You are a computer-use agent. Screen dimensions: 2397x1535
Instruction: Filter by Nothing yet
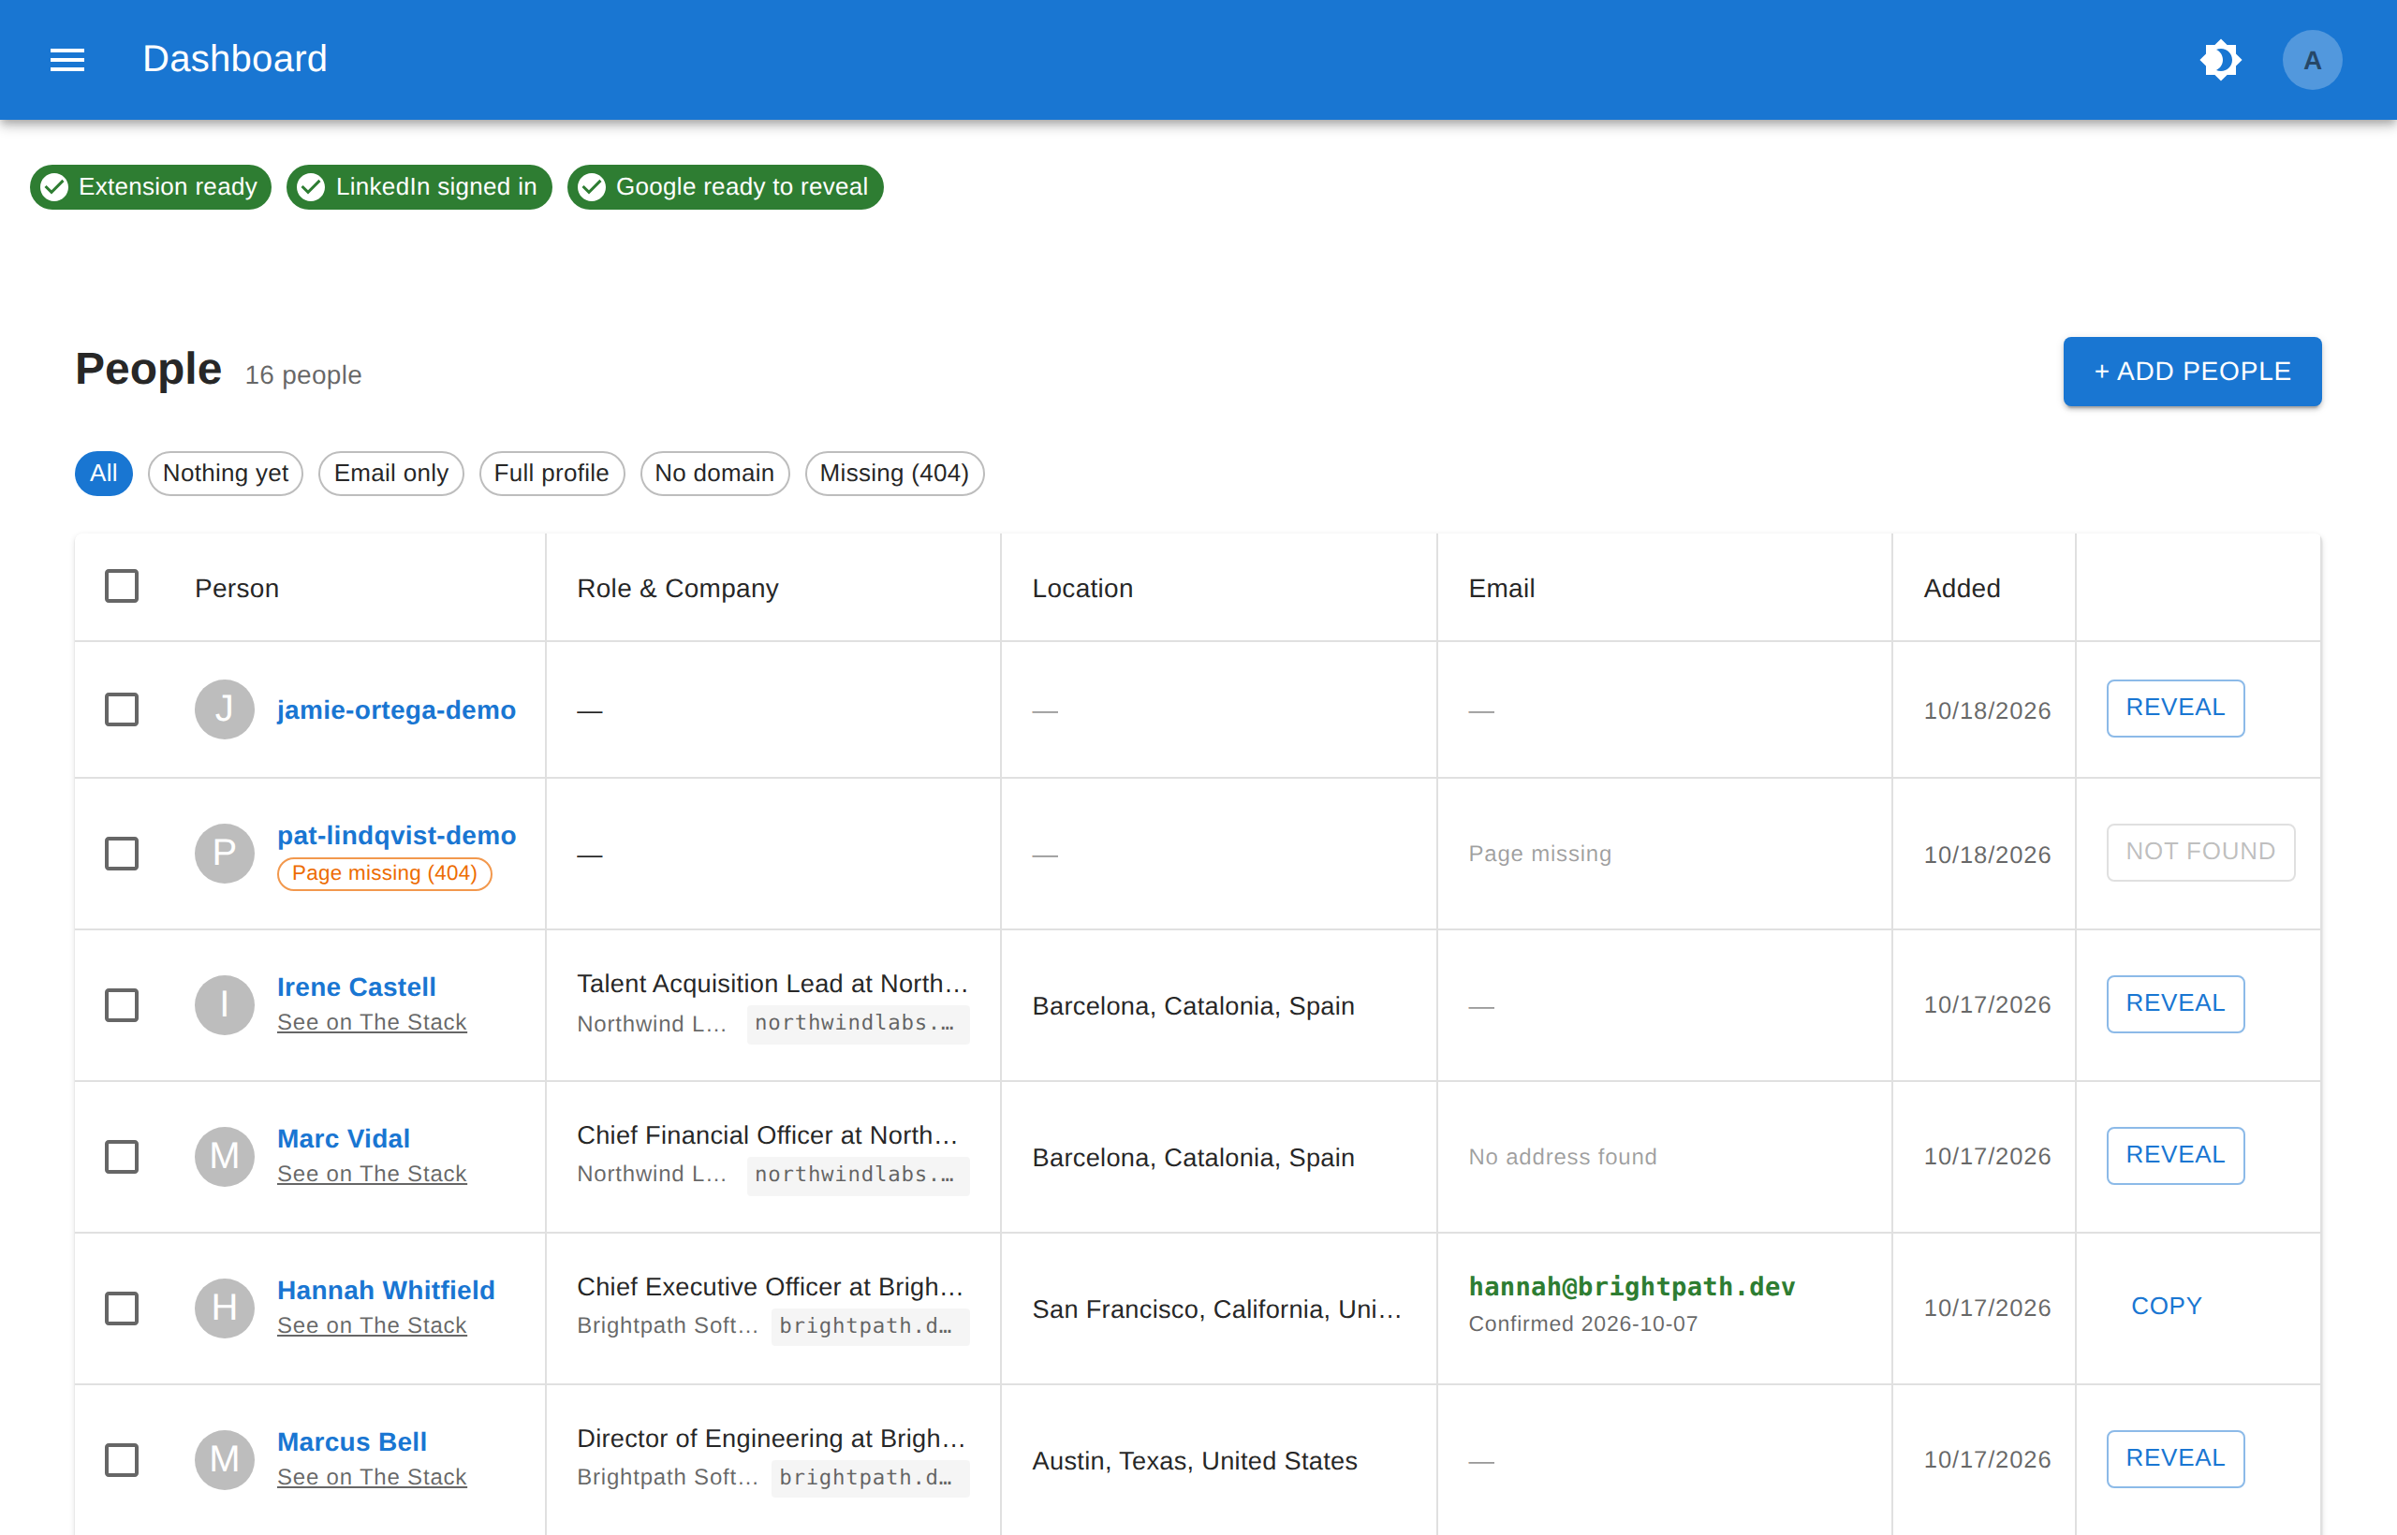[226, 474]
